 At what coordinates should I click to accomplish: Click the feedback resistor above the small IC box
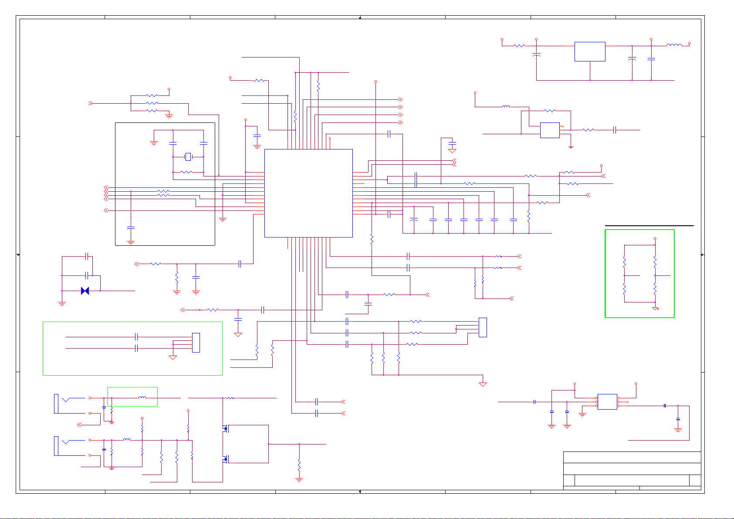coord(550,111)
